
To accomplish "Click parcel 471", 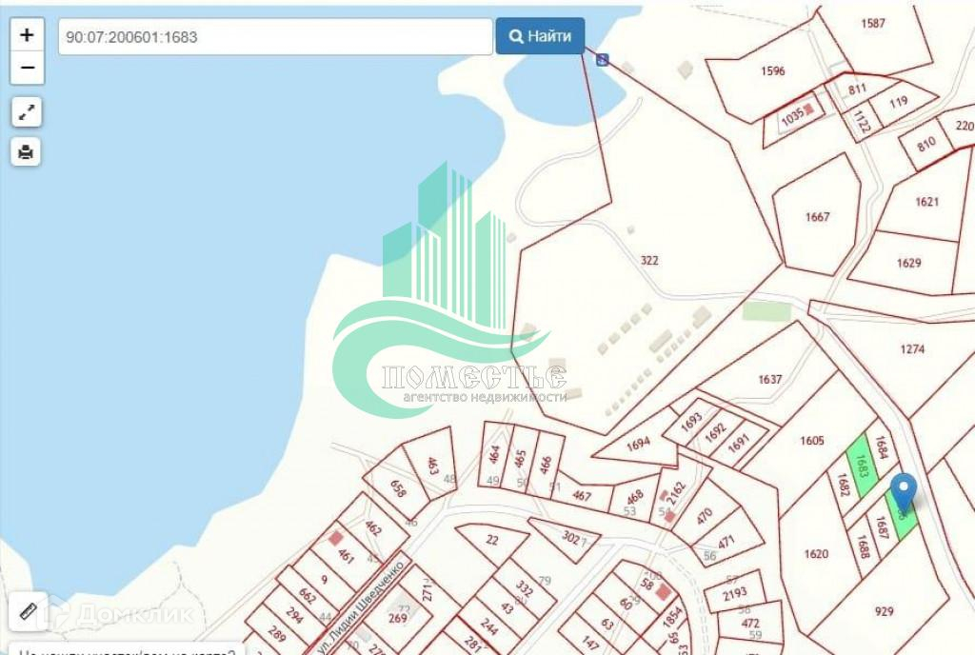I will pyautogui.click(x=726, y=542).
